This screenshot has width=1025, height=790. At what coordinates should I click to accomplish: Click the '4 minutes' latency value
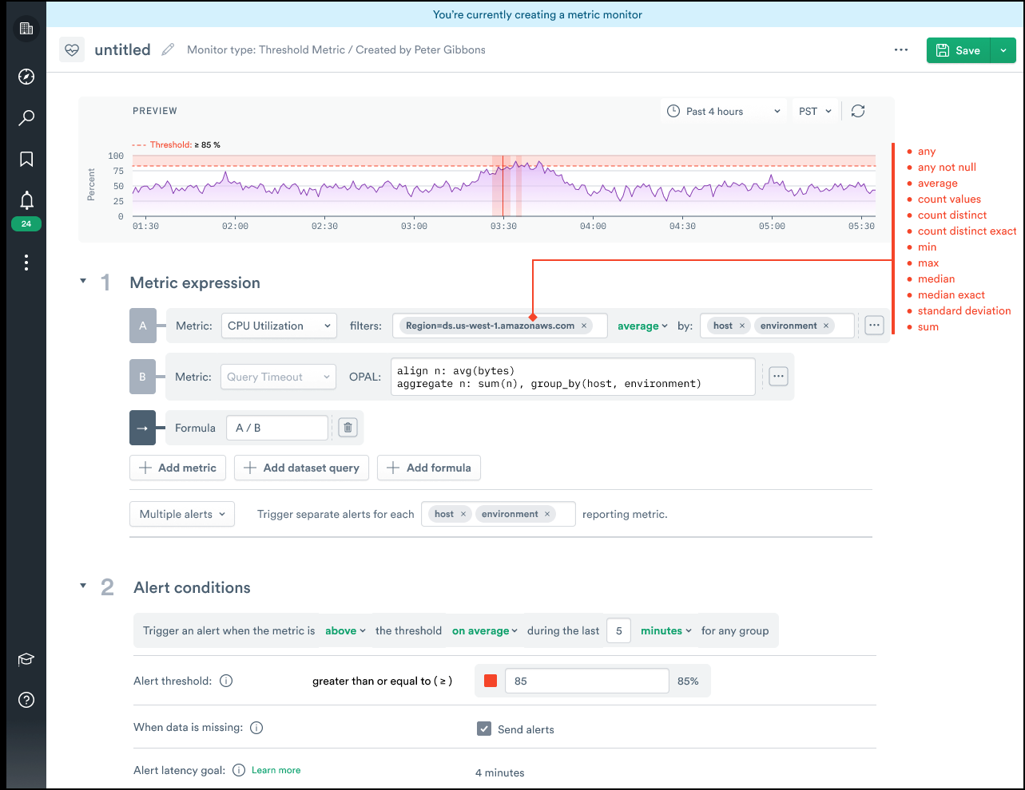click(500, 772)
